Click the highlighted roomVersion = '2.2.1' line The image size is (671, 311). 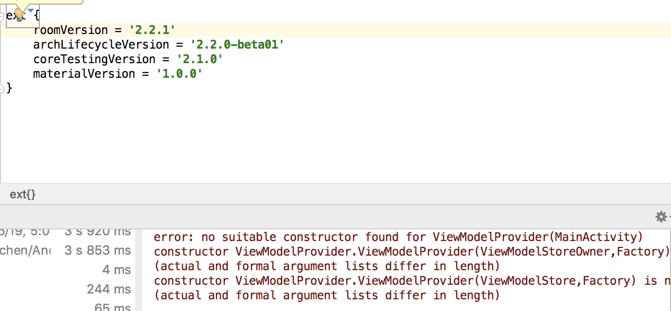point(104,30)
